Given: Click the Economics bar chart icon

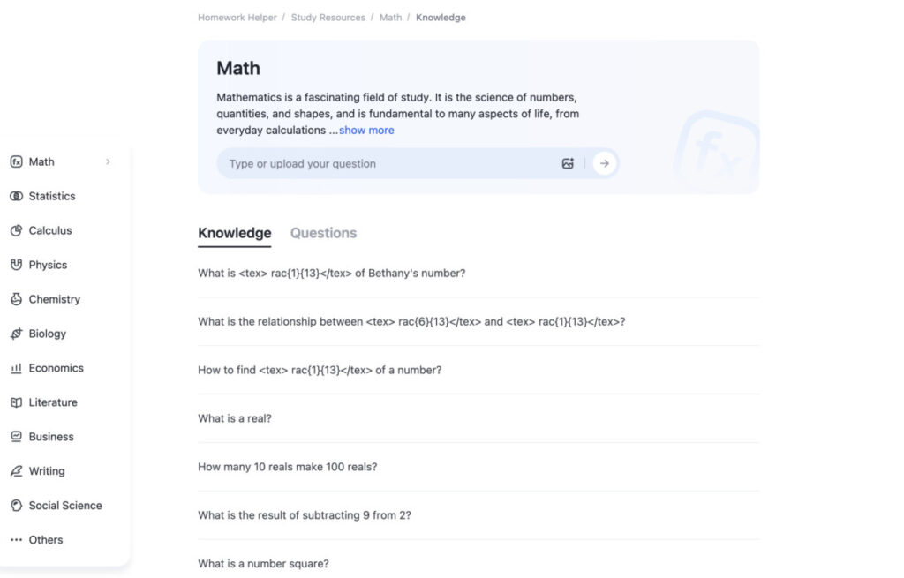Looking at the screenshot, I should coord(16,368).
